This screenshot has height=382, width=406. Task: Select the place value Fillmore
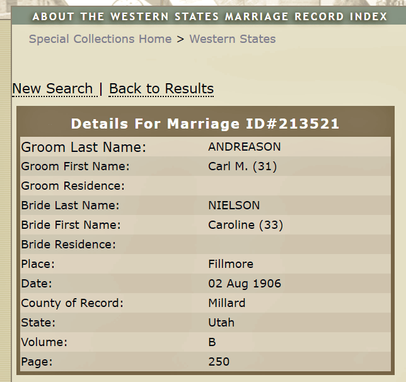coord(231,264)
